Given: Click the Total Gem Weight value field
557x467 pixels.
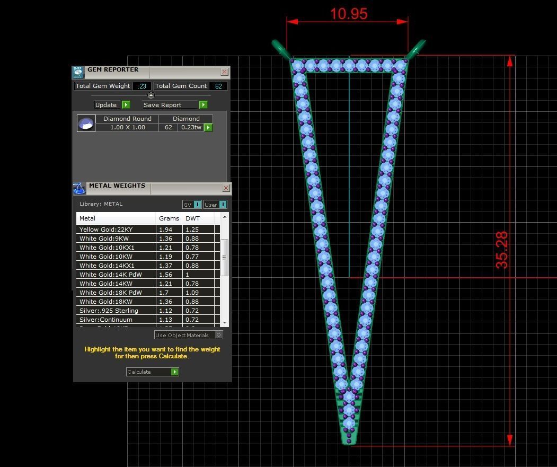Looking at the screenshot, I should (x=142, y=86).
